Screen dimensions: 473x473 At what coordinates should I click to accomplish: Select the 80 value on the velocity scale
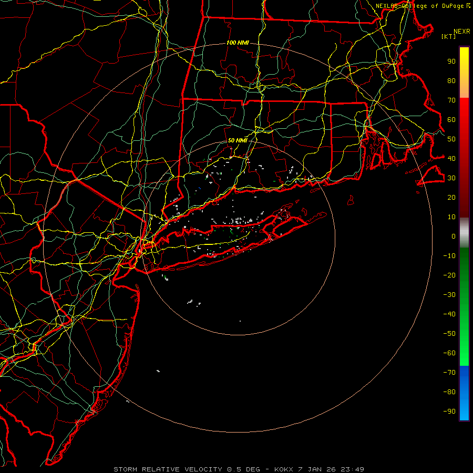[x=451, y=81]
